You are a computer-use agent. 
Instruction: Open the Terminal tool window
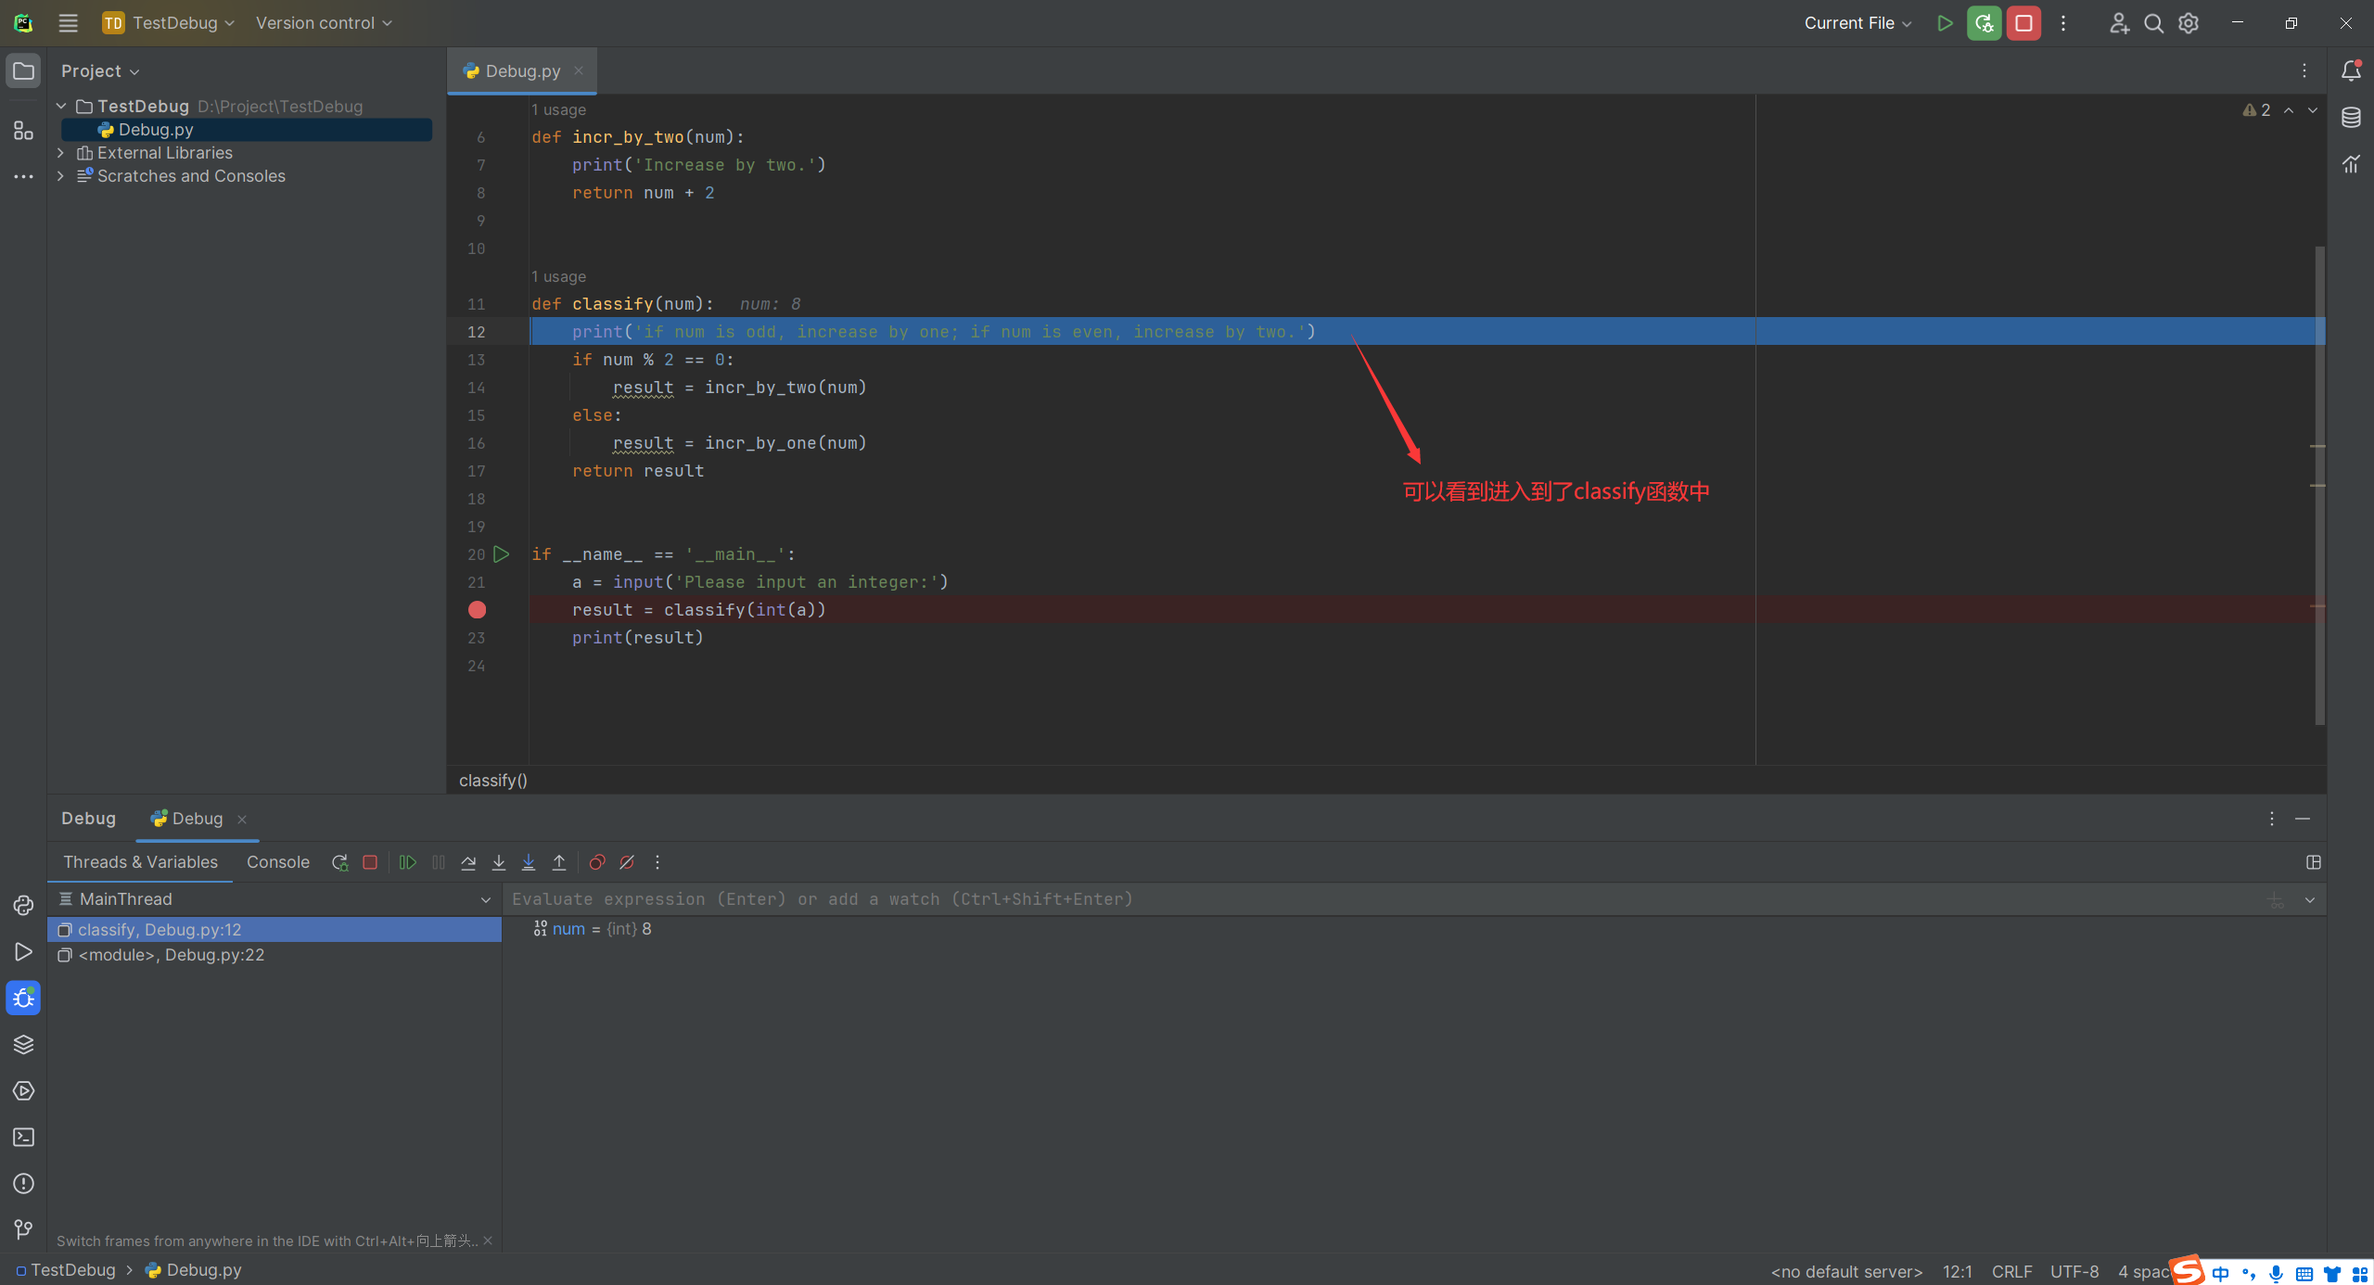pyautogui.click(x=23, y=1138)
